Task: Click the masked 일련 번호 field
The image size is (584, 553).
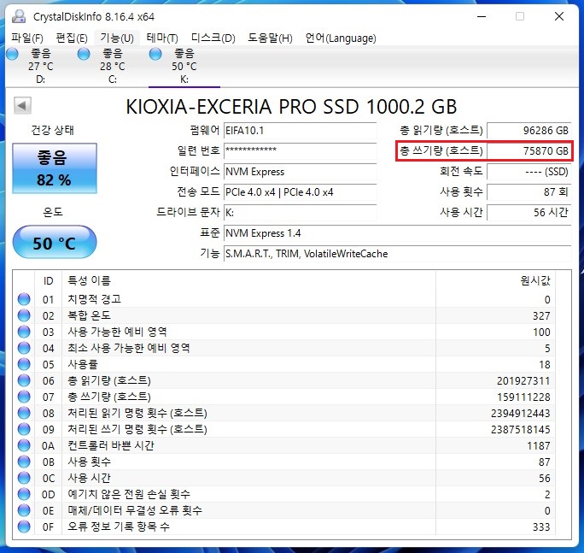Action: click(x=301, y=151)
